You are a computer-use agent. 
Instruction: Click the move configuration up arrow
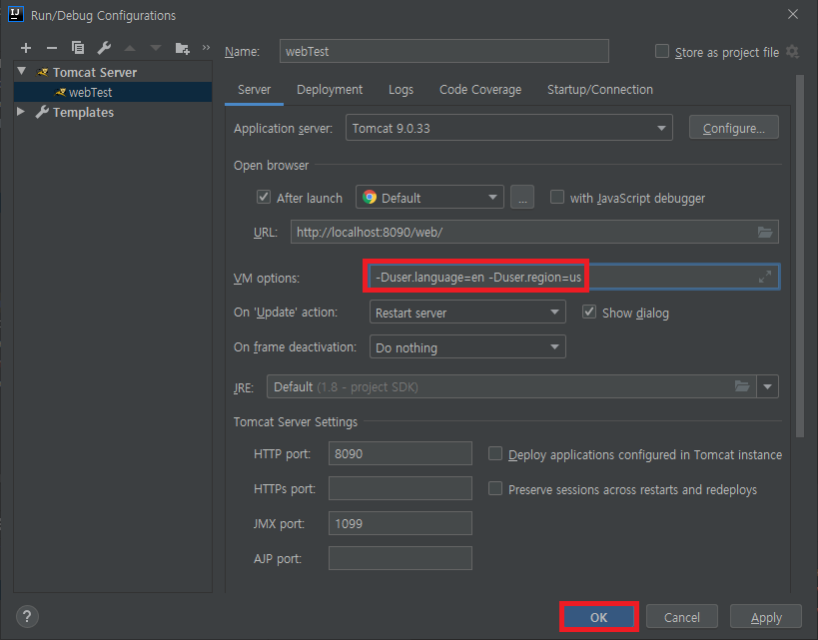point(130,49)
